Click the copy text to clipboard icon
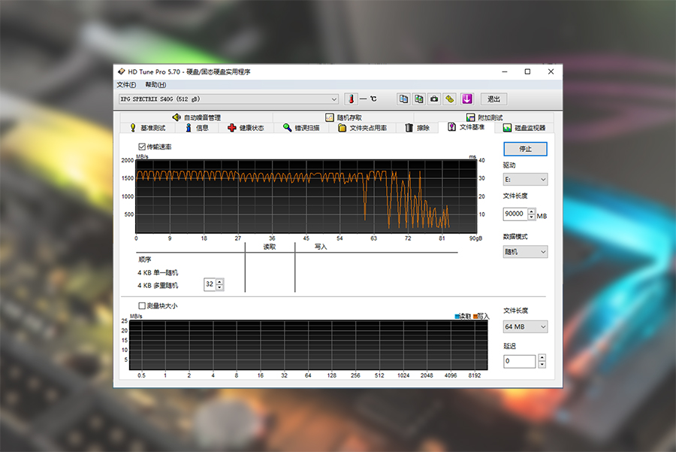Image resolution: width=676 pixels, height=452 pixels. [403, 99]
